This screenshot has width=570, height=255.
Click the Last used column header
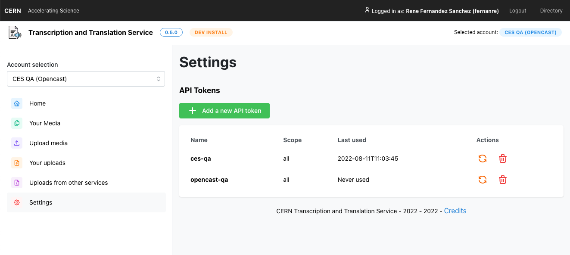[x=352, y=140]
